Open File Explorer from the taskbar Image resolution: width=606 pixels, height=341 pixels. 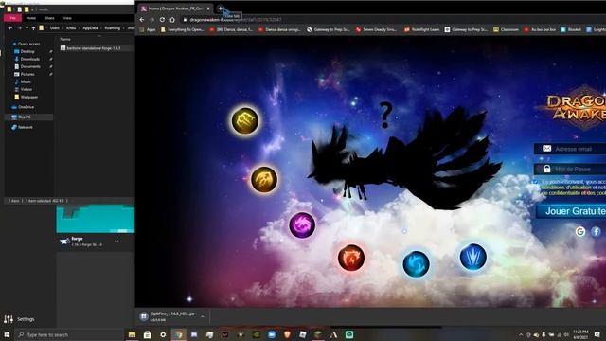pyautogui.click(x=133, y=334)
